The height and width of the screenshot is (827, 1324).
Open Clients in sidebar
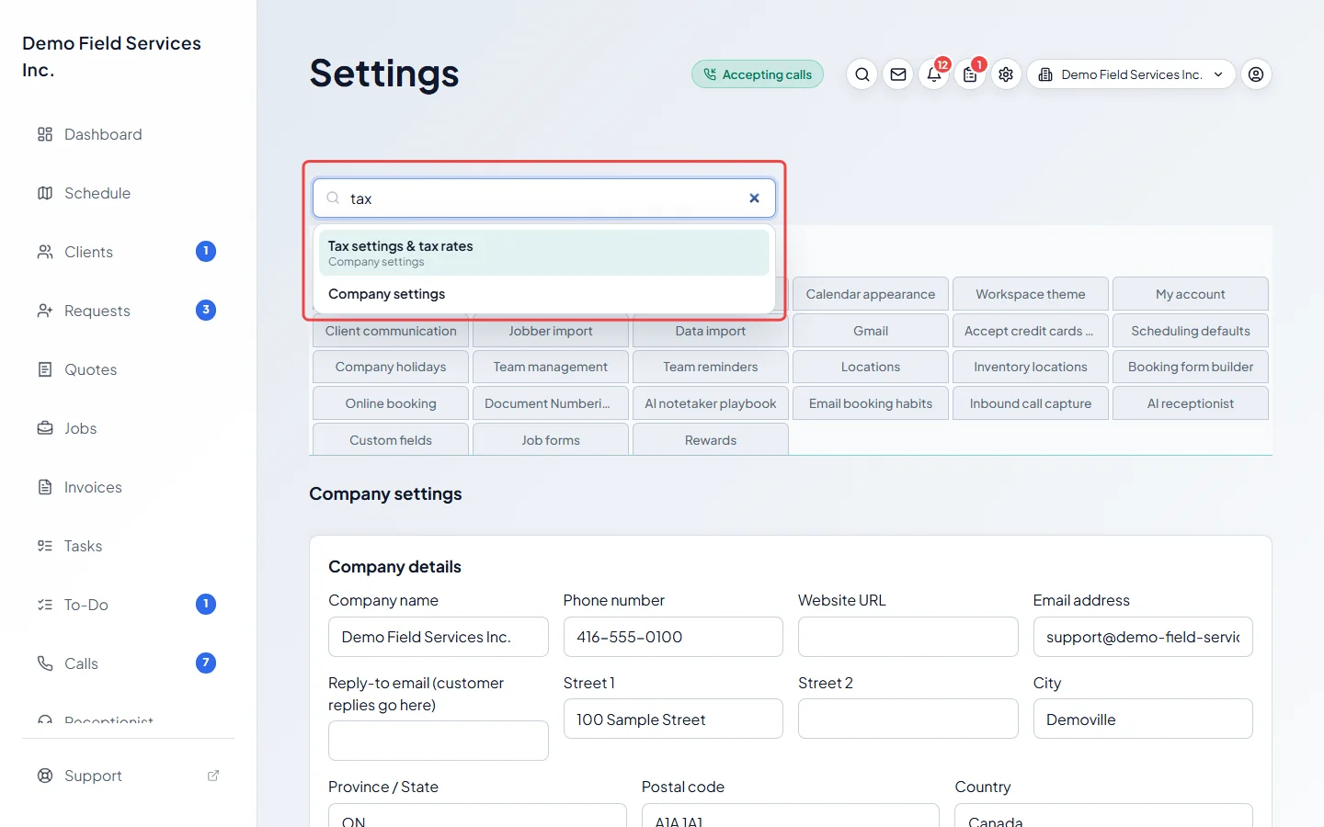click(129, 252)
